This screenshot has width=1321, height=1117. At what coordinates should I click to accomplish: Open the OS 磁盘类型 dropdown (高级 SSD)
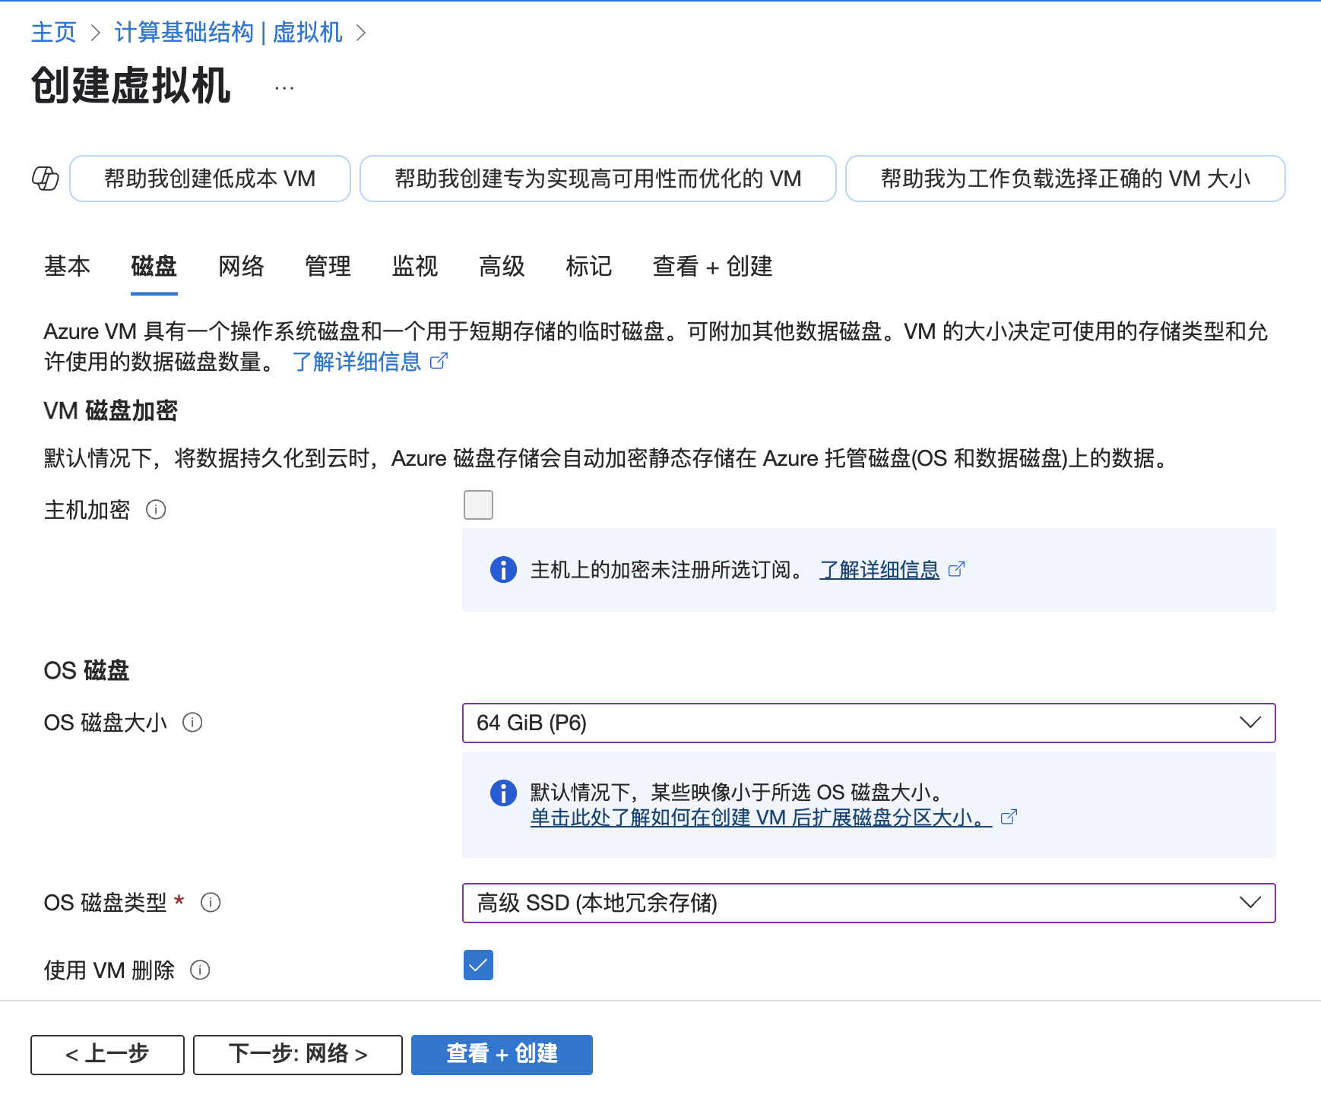pos(868,903)
